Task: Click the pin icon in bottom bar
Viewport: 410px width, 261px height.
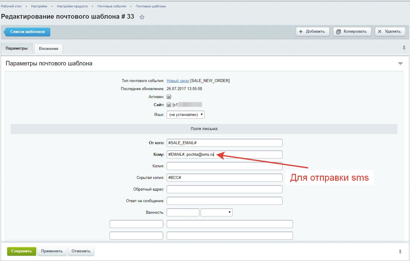Action: 400,252
